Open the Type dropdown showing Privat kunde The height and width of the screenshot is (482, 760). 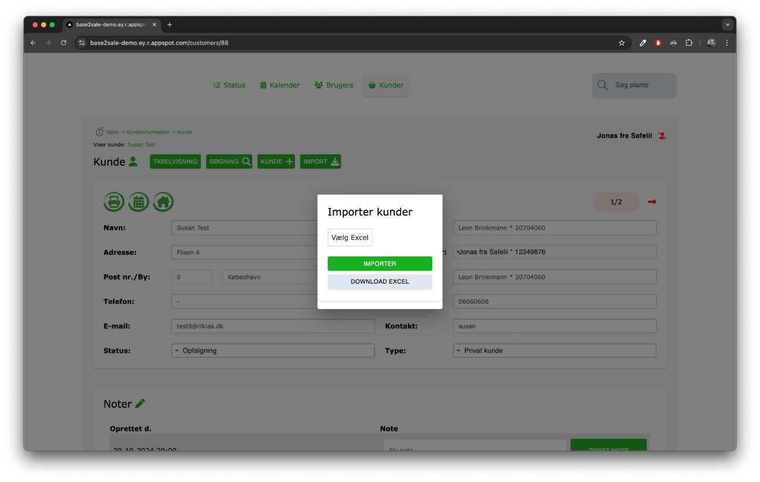(554, 351)
